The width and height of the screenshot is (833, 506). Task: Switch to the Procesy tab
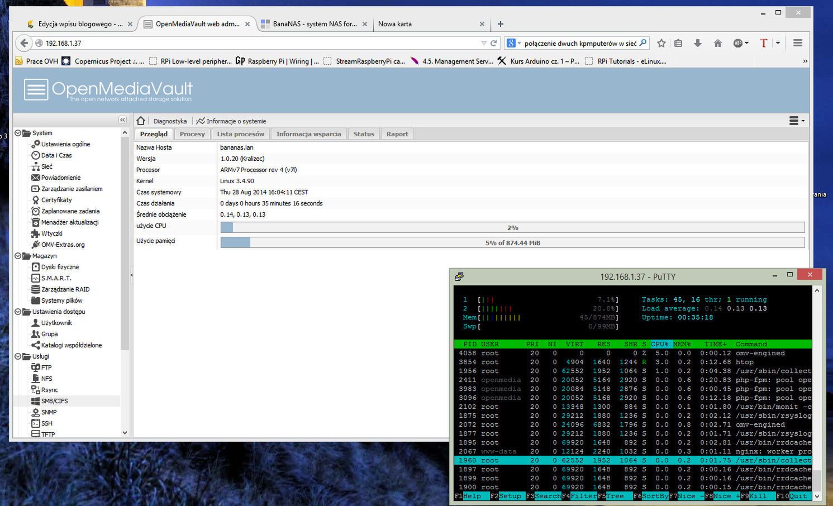tap(192, 134)
